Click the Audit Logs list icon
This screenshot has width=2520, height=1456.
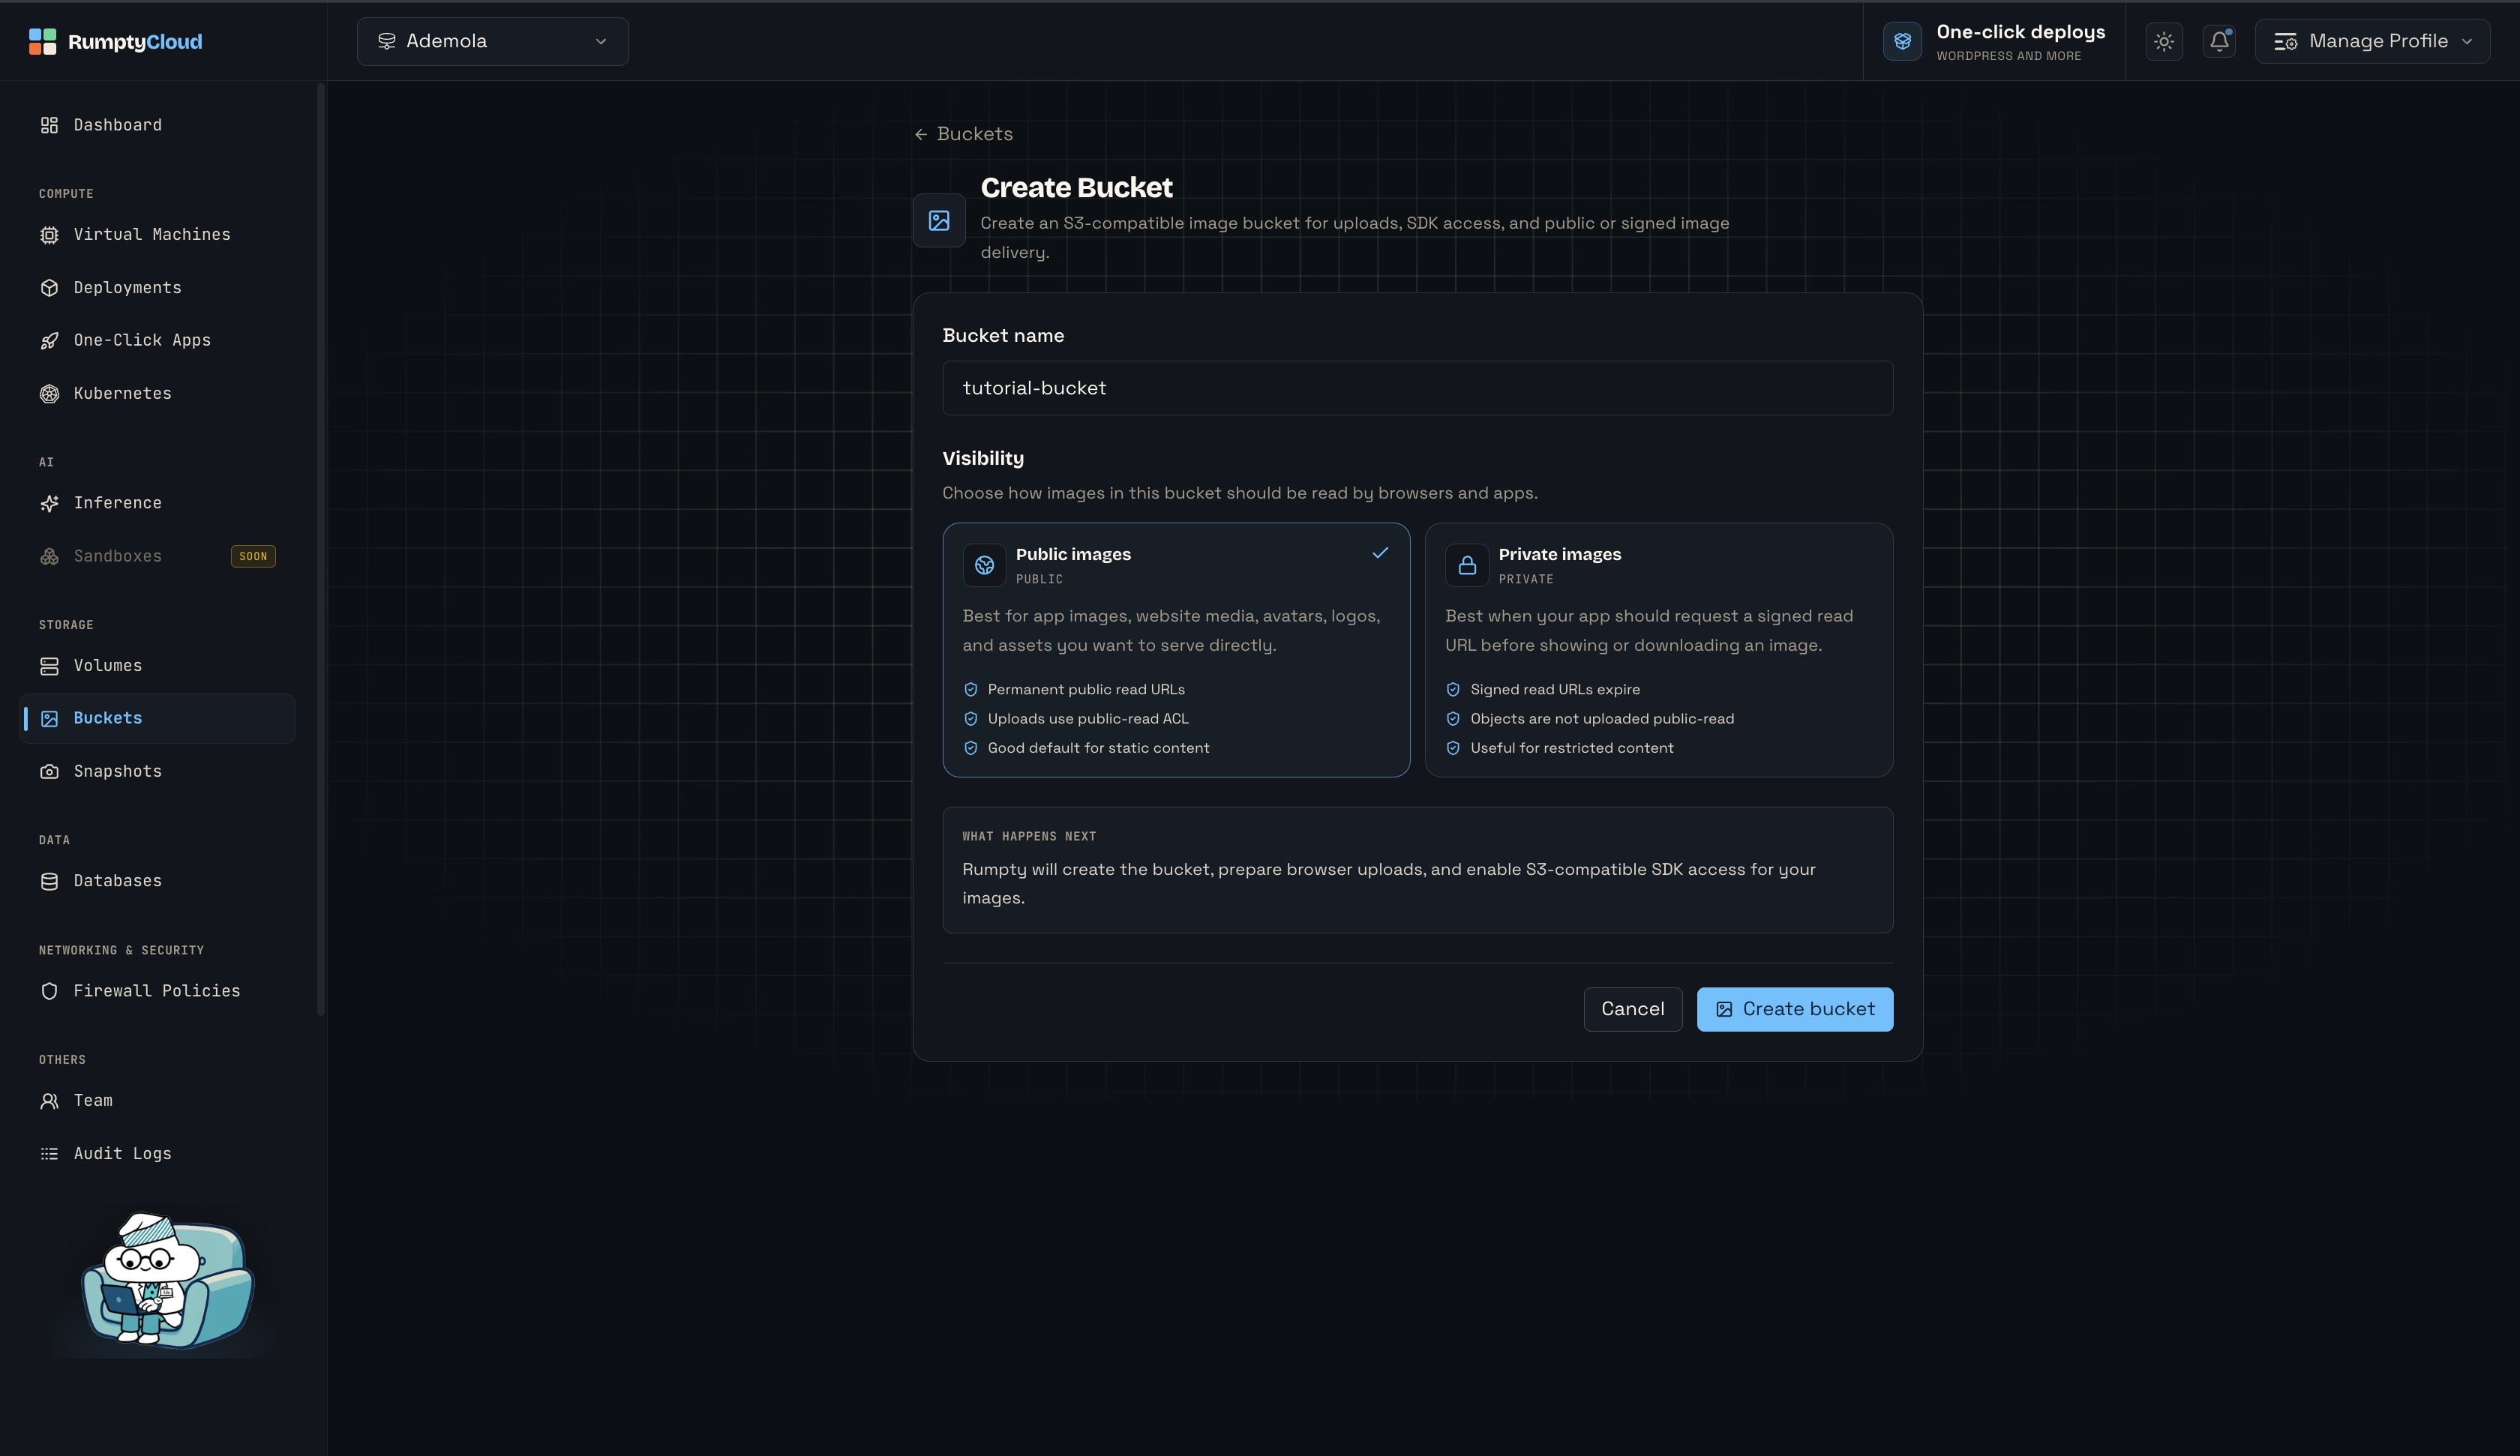point(49,1154)
